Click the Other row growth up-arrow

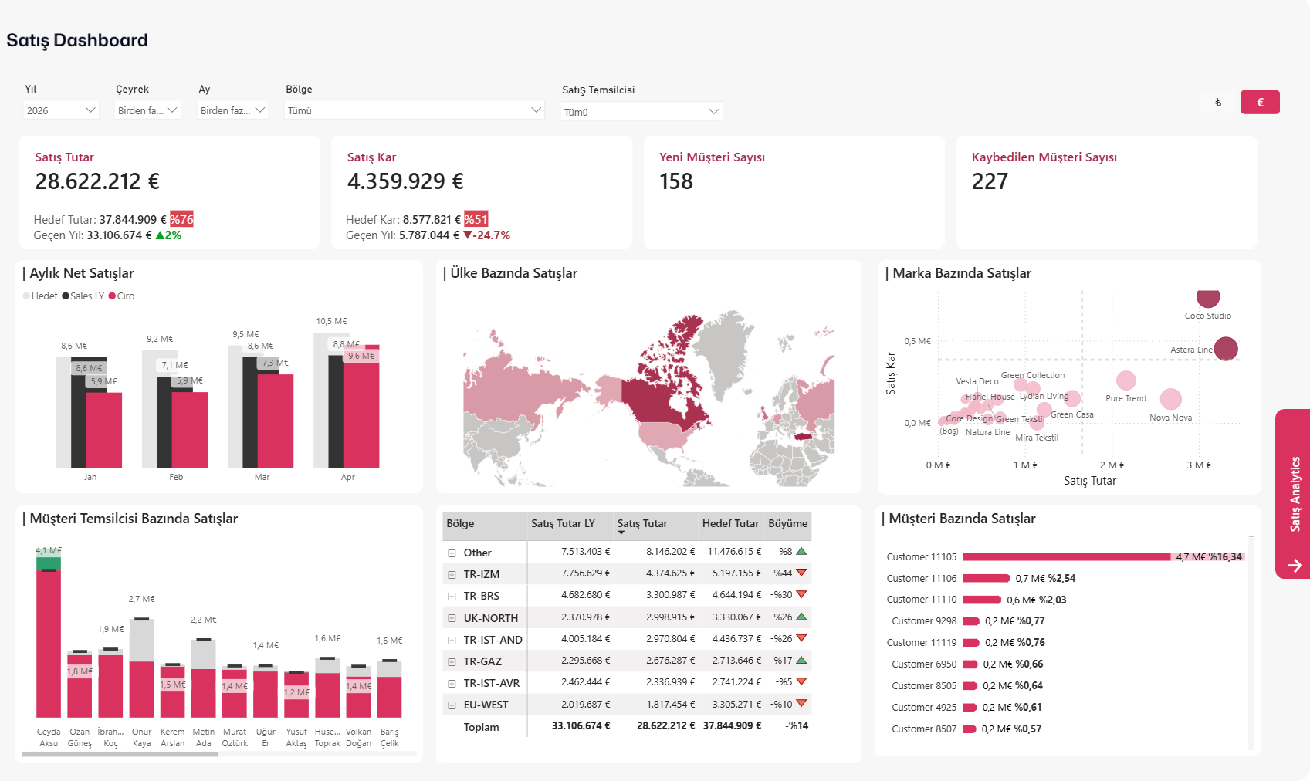pos(801,552)
